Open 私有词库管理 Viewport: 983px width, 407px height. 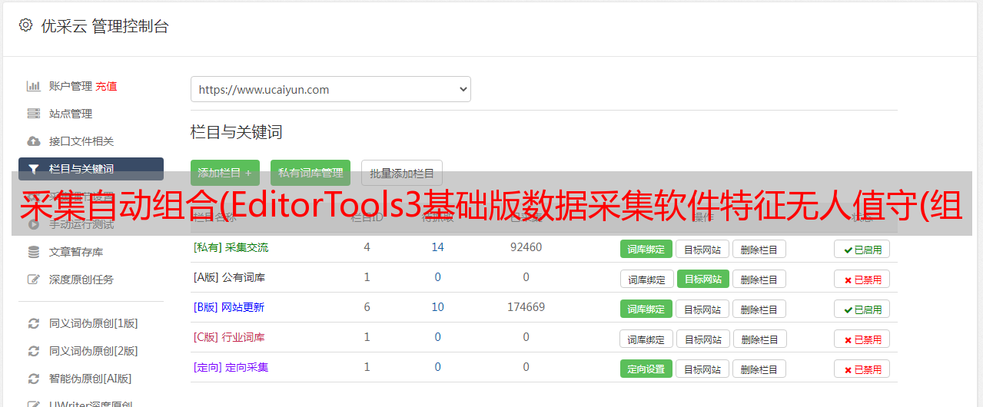click(311, 173)
